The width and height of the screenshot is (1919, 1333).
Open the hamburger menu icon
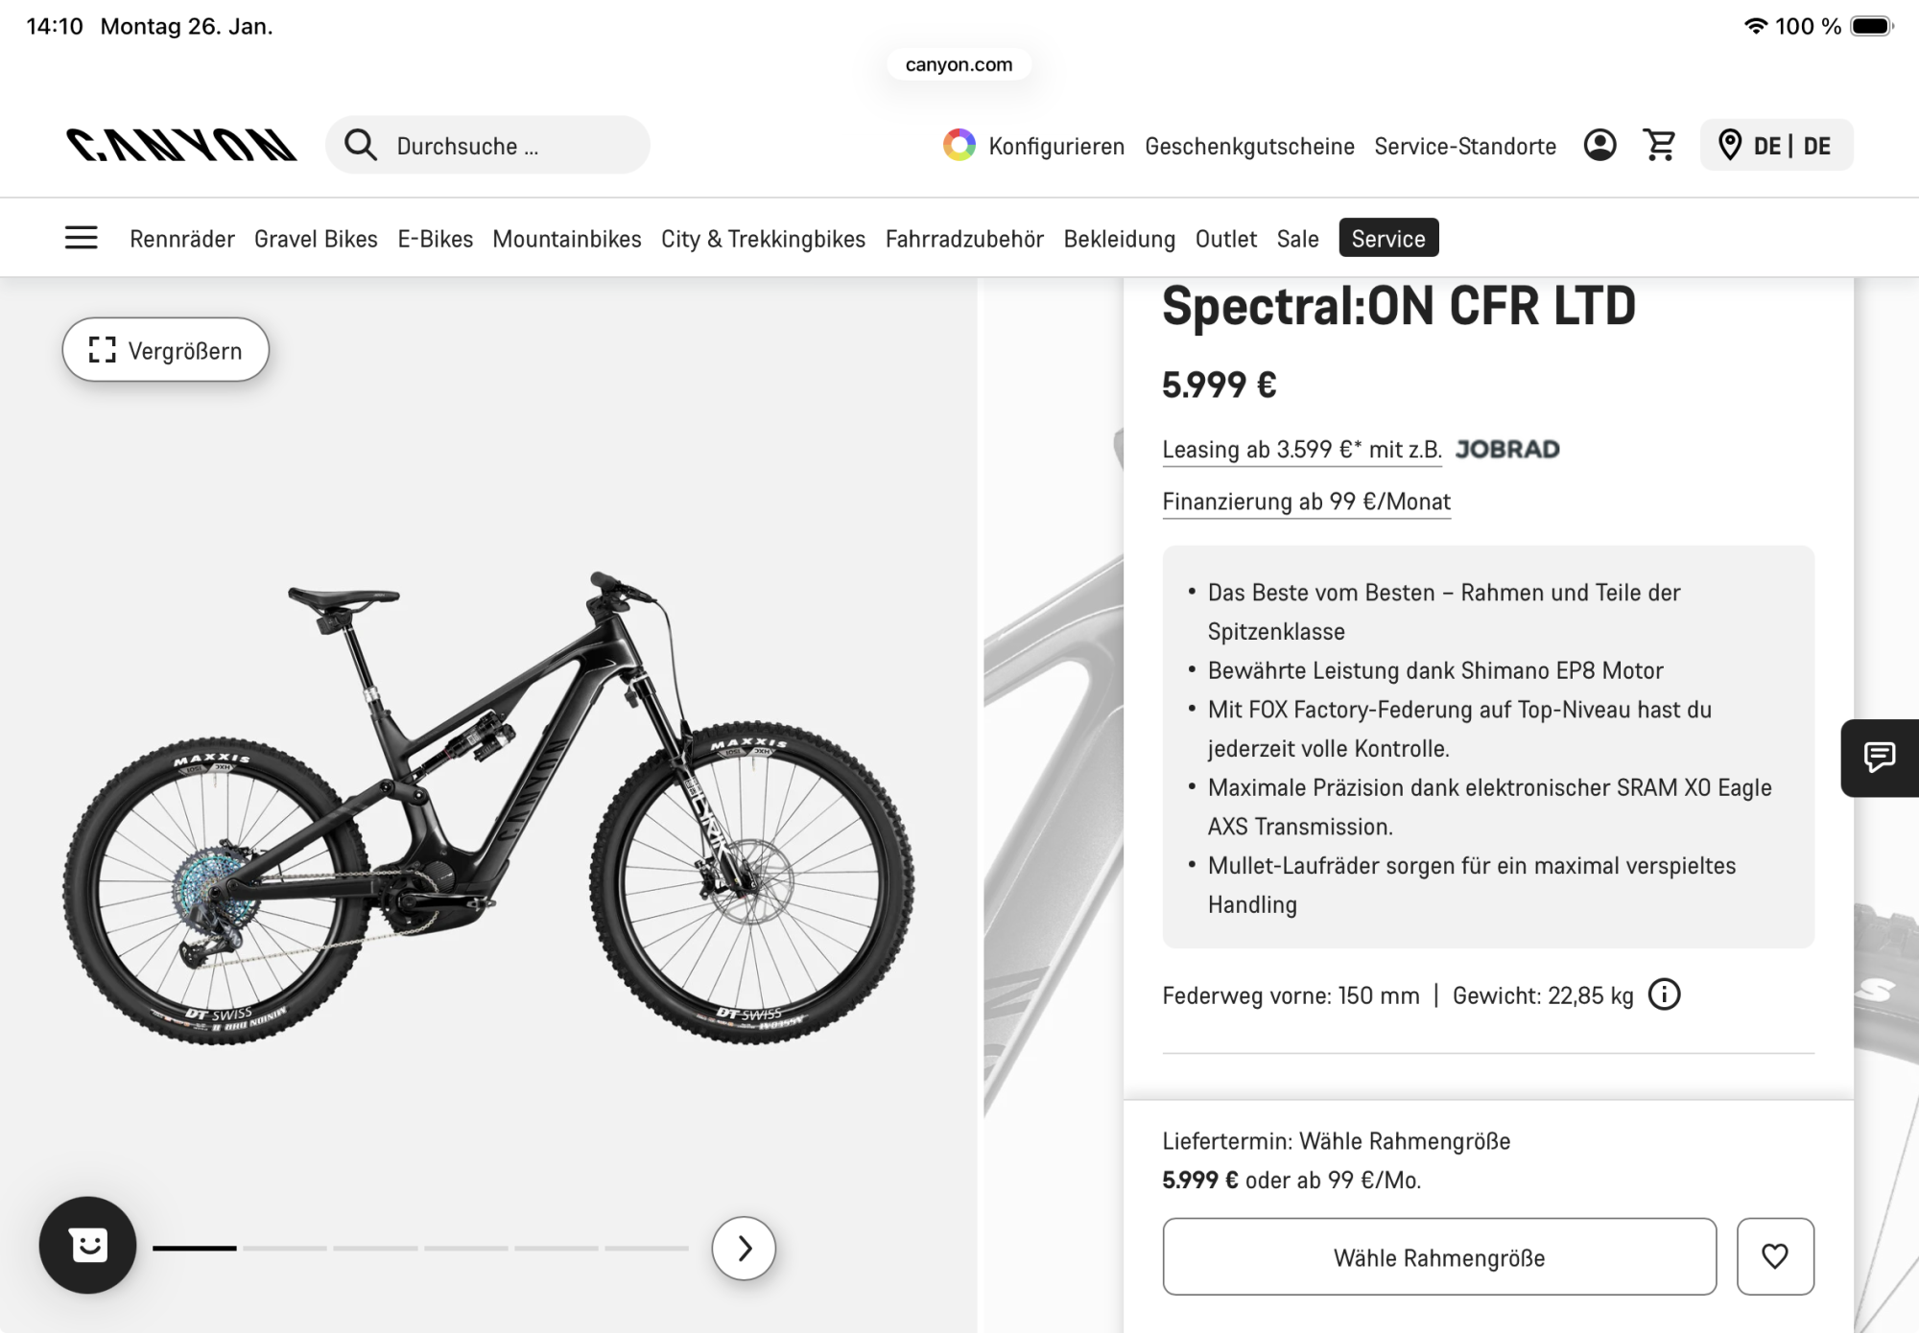[x=82, y=238]
